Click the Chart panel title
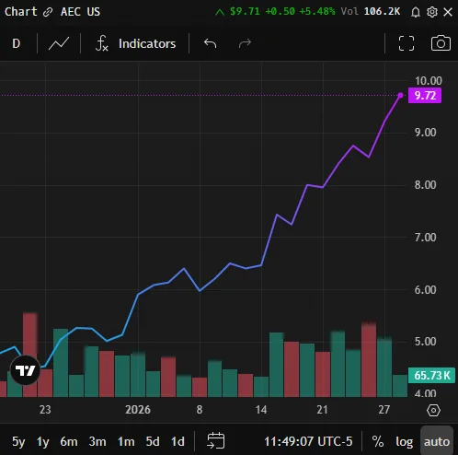This screenshot has width=458, height=455. (21, 12)
